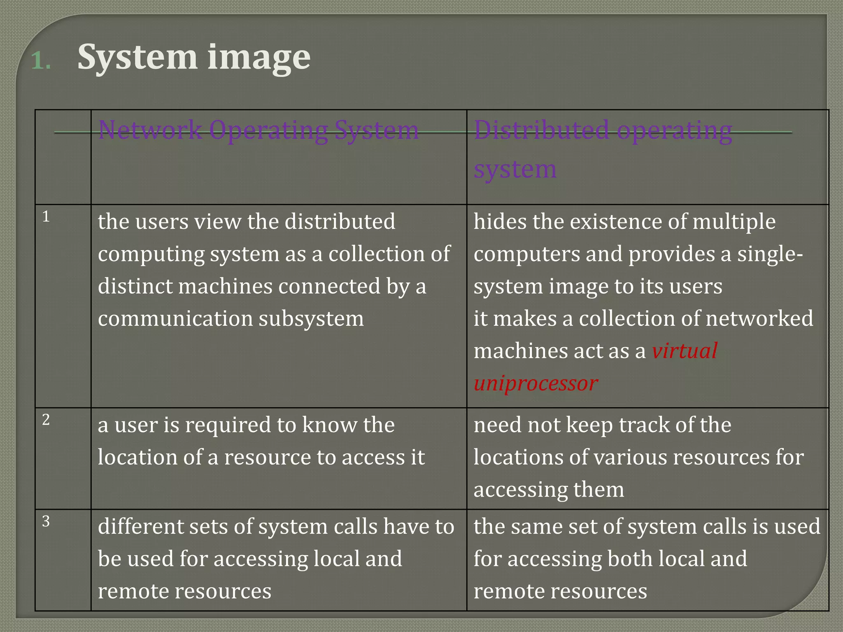Image resolution: width=843 pixels, height=632 pixels.
Task: Click the red text 'virtual uniprocessor'
Action: (596, 367)
